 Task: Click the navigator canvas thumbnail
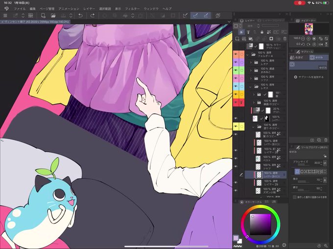coord(309,29)
